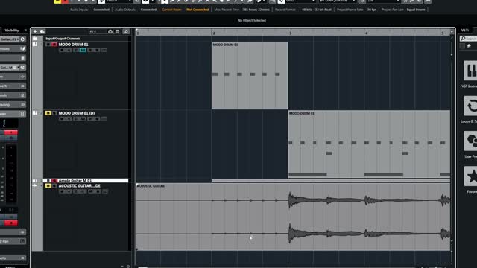
Task: Toggle lower red button below inspector meter
Action: (x=11, y=223)
